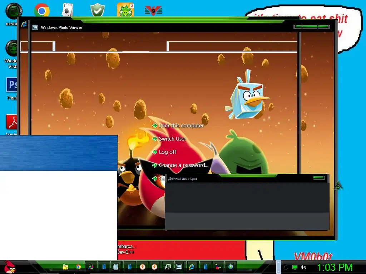Launch the Photoshop 'Ps' desktop shortcut
This screenshot has height=274, width=366.
coord(12,85)
